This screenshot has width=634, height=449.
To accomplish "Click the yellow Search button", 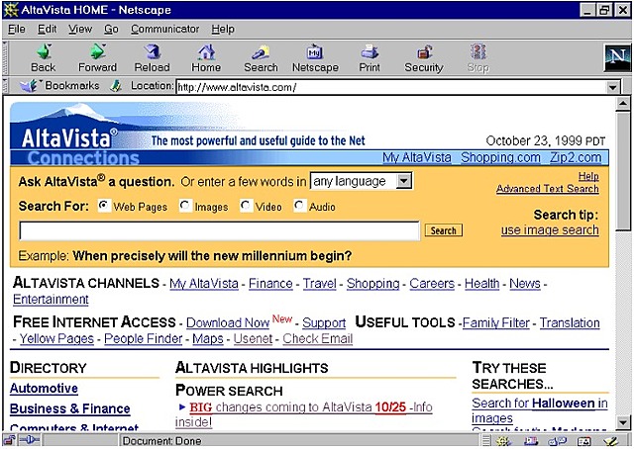I will click(x=444, y=230).
